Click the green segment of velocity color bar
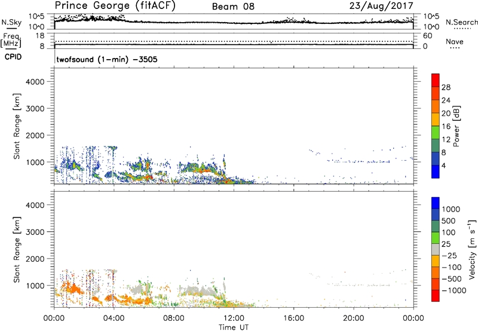478x331 pixels. [436, 238]
